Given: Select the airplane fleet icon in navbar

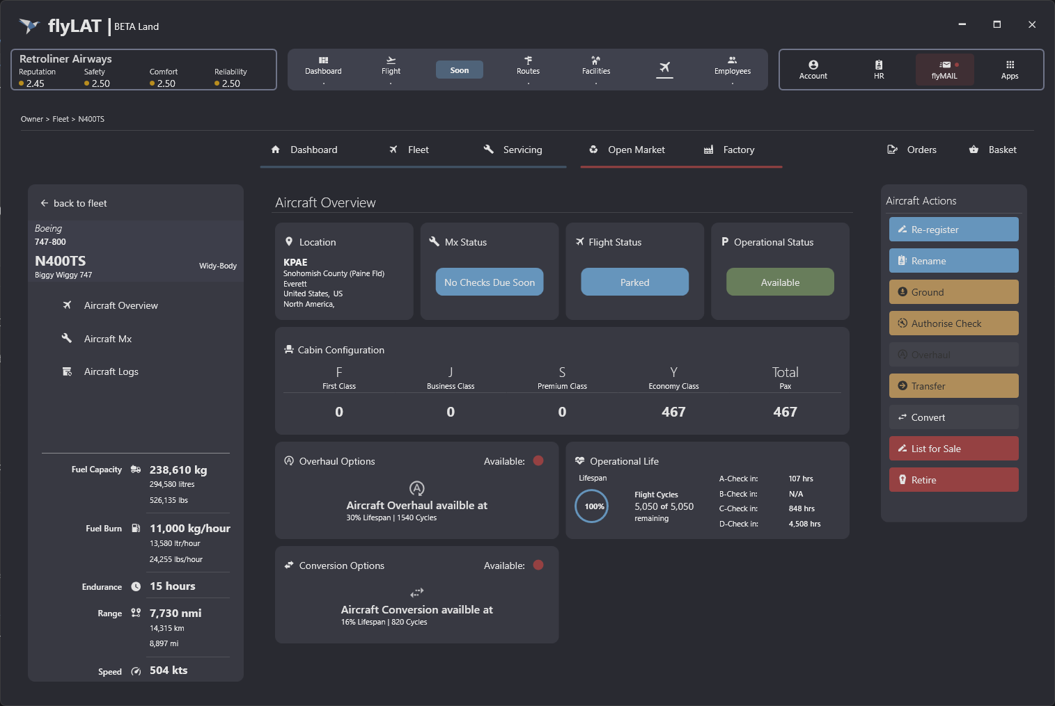Looking at the screenshot, I should click(664, 67).
